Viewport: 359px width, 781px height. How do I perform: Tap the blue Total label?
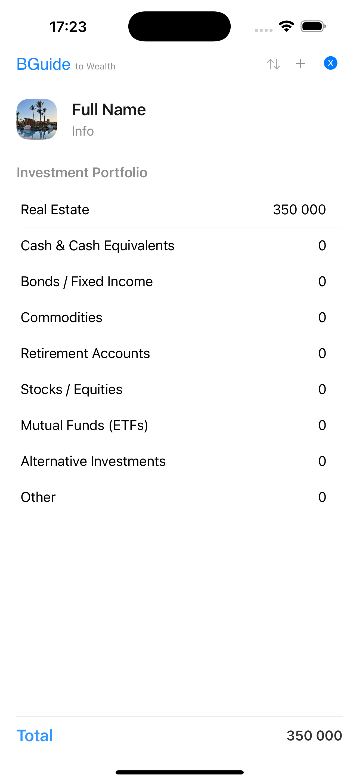(x=35, y=736)
